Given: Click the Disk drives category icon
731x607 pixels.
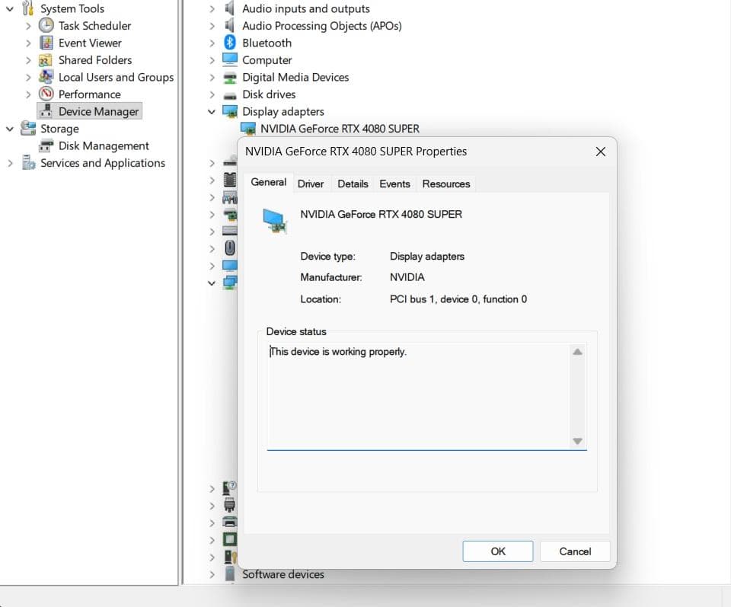Looking at the screenshot, I should pos(230,94).
